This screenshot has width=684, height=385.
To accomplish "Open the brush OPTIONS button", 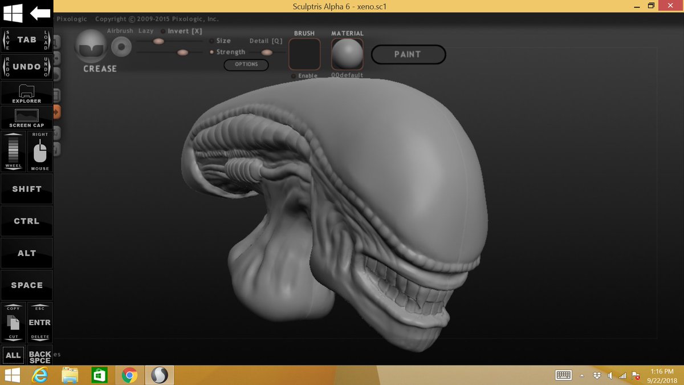I will tap(246, 64).
